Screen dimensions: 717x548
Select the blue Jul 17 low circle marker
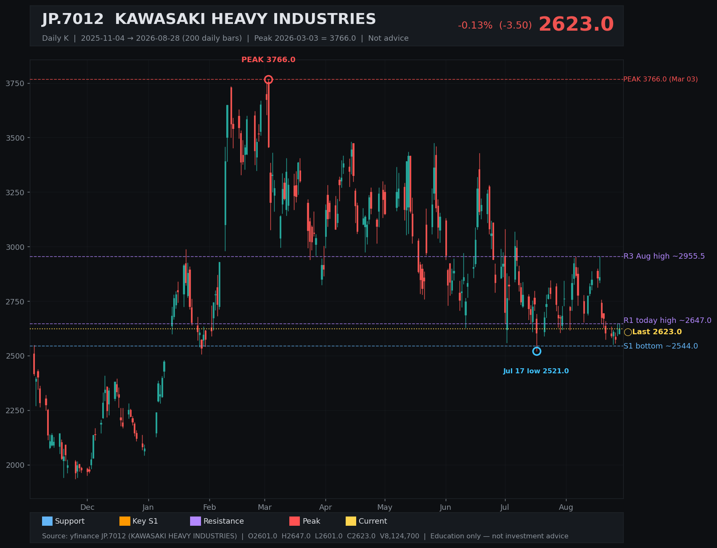537,351
